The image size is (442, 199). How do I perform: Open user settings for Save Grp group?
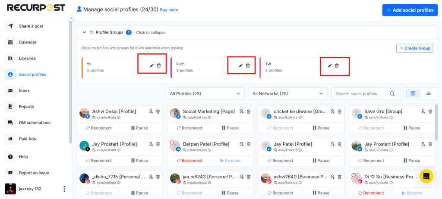click(423, 112)
